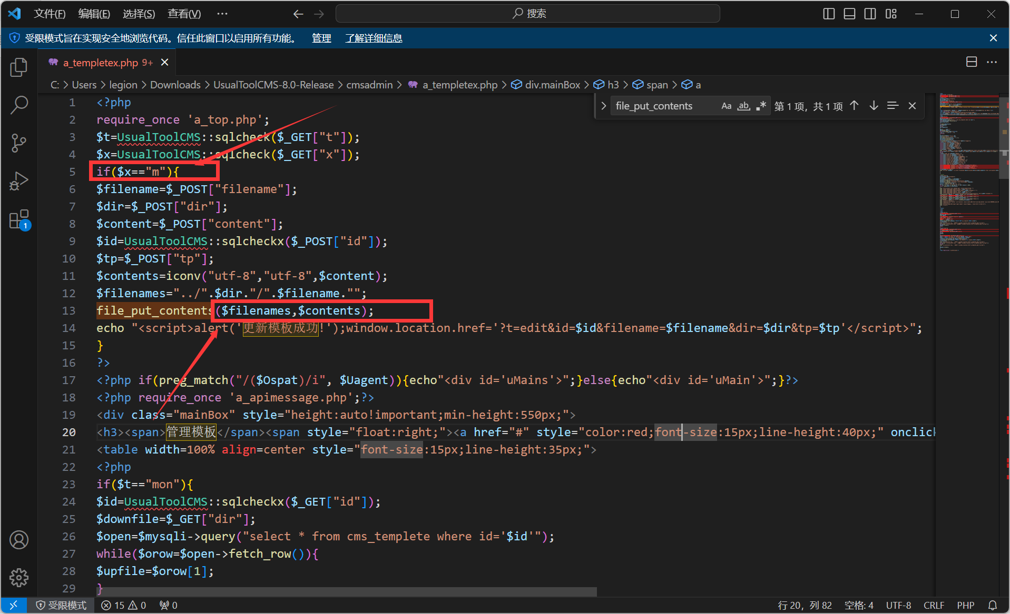
Task: Click line number 13 in gutter
Action: [x=69, y=310]
